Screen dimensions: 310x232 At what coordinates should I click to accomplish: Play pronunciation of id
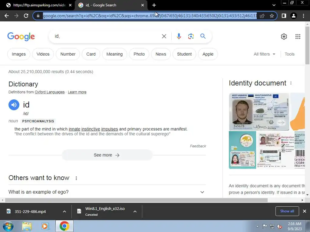pos(14,105)
